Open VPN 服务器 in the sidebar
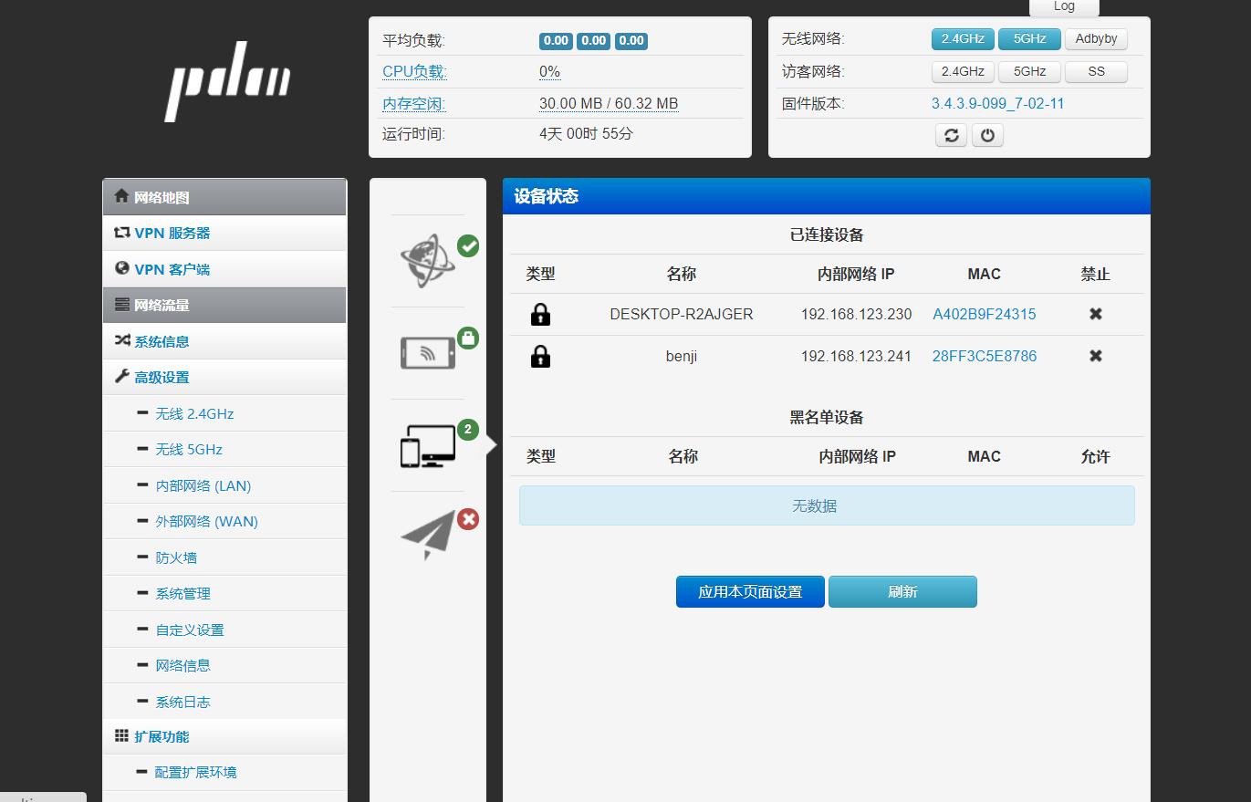This screenshot has height=802, width=1251. pos(224,234)
